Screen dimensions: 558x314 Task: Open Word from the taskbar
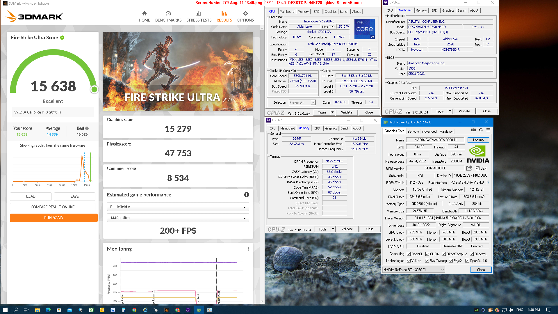(113, 310)
